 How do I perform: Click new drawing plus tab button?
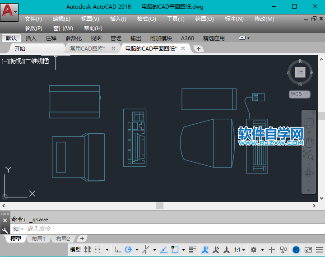tap(199, 49)
